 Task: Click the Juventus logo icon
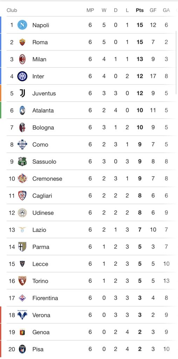click(22, 93)
